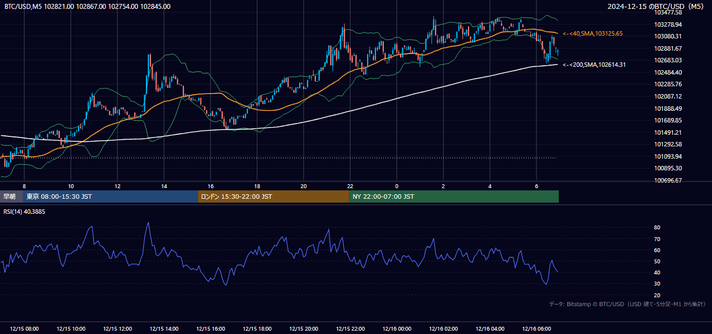Screen dimensions: 712x334
Task: Click the <-<40,SMA,103125.65 label
Action: [593, 34]
